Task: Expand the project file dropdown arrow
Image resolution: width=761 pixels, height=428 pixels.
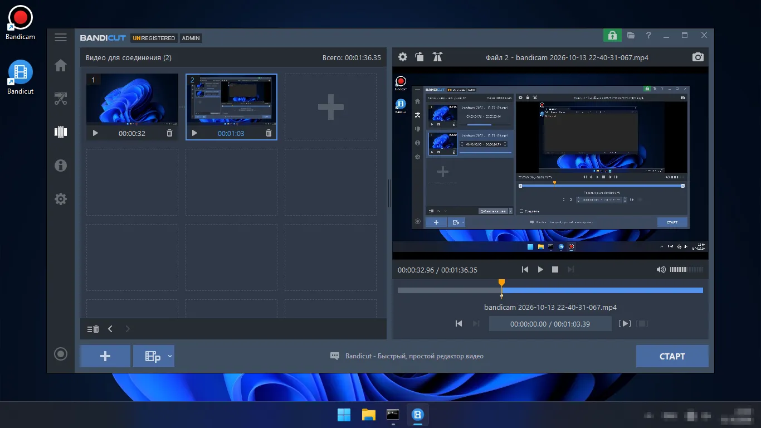Action: (x=170, y=356)
